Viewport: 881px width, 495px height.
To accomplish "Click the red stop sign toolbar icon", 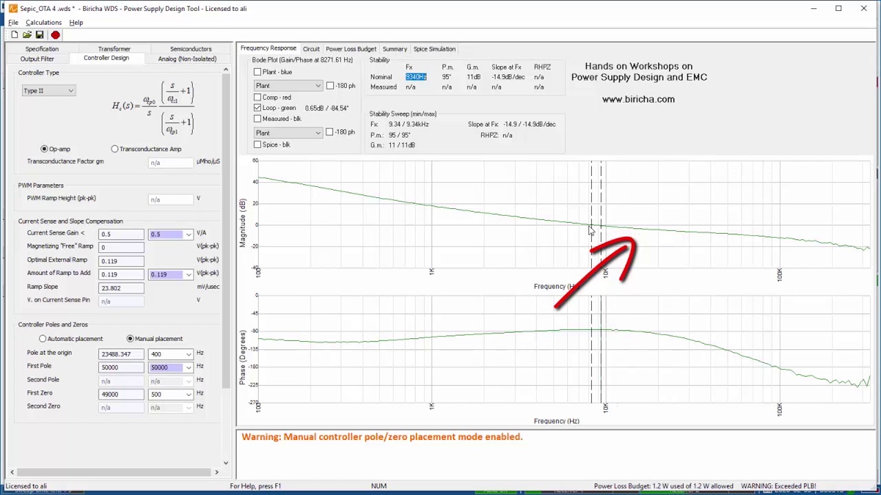I will point(55,35).
